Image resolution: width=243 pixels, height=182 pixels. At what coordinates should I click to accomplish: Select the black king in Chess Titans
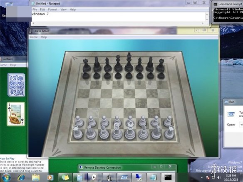tap(129, 62)
